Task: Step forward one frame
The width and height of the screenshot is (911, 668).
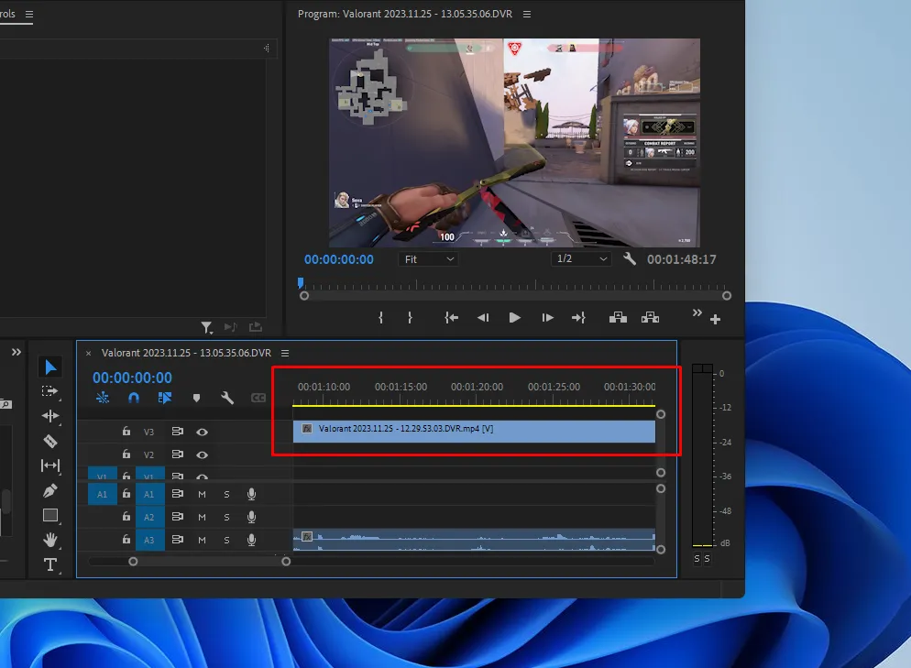Action: tap(547, 318)
